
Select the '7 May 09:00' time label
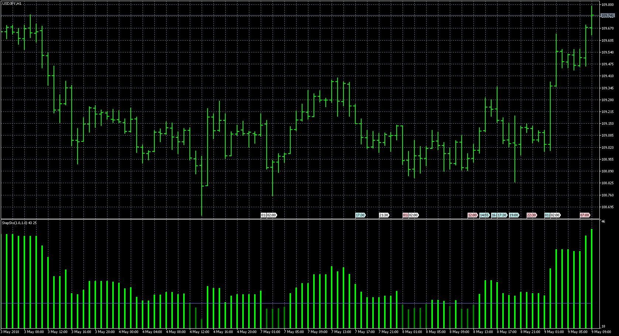tap(318, 332)
